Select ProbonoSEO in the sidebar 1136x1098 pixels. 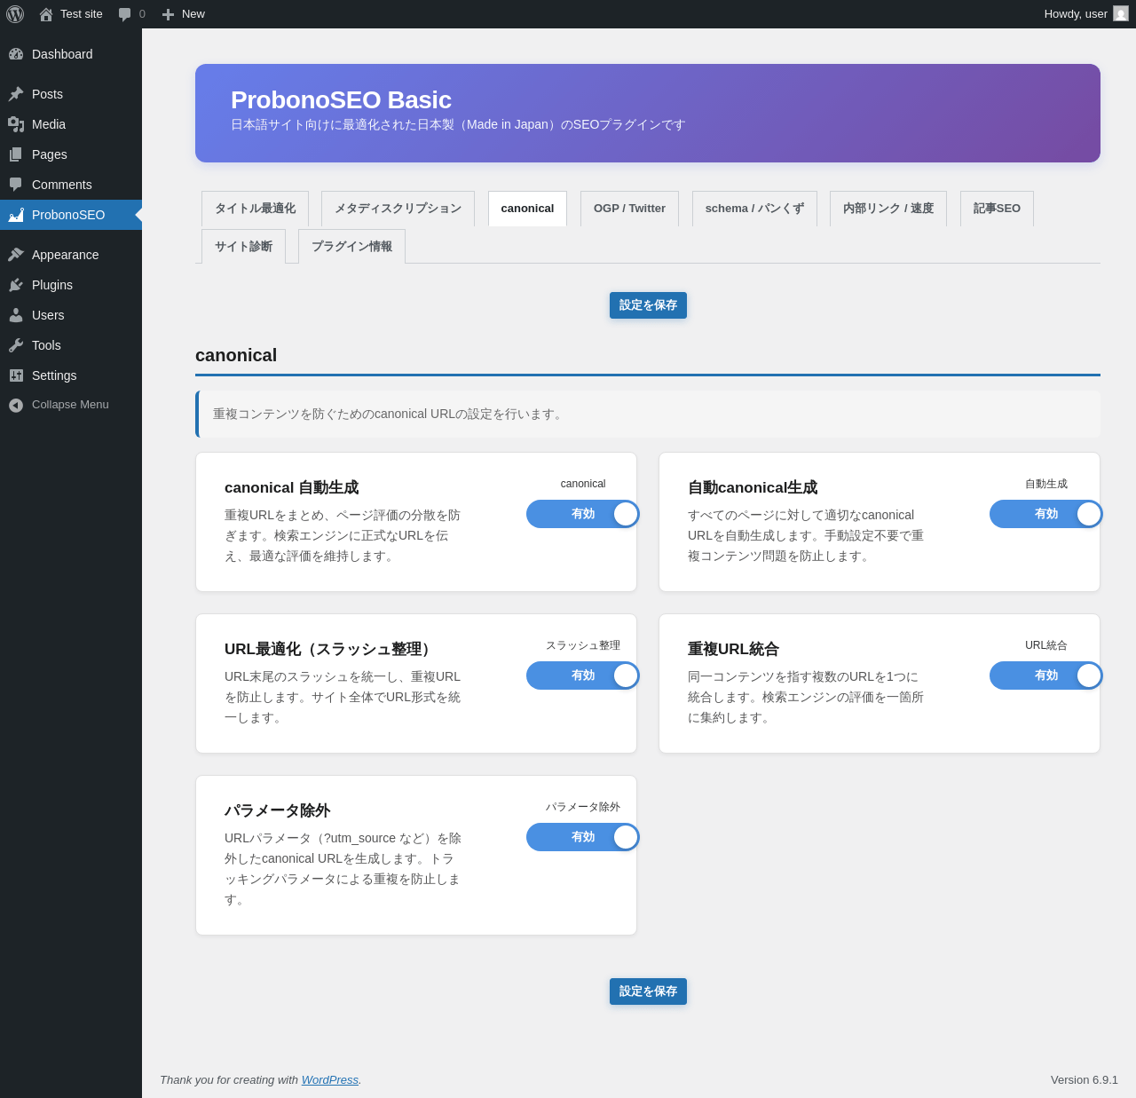(71, 215)
